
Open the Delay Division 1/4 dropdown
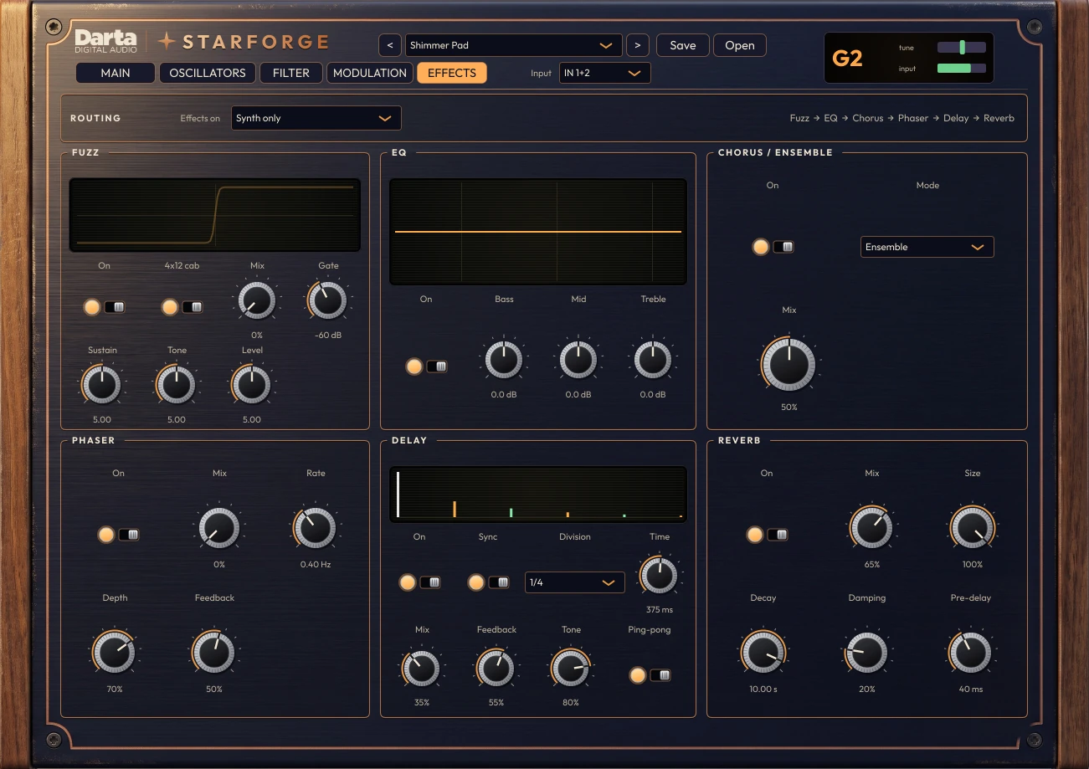pyautogui.click(x=575, y=582)
